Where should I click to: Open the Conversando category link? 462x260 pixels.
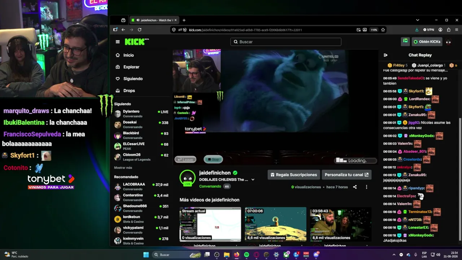click(x=210, y=186)
